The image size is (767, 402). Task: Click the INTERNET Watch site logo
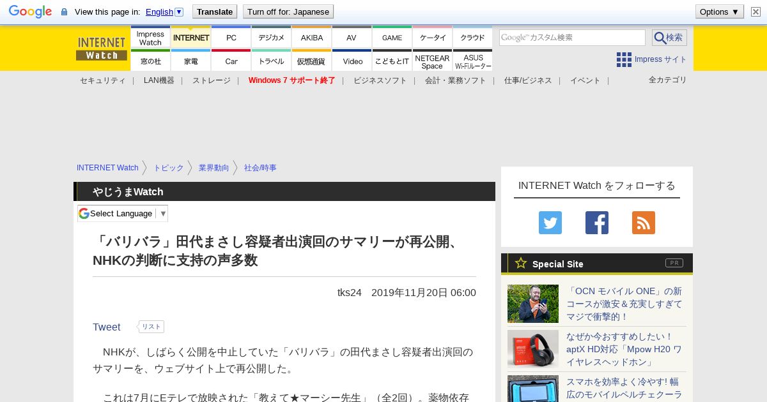click(102, 48)
